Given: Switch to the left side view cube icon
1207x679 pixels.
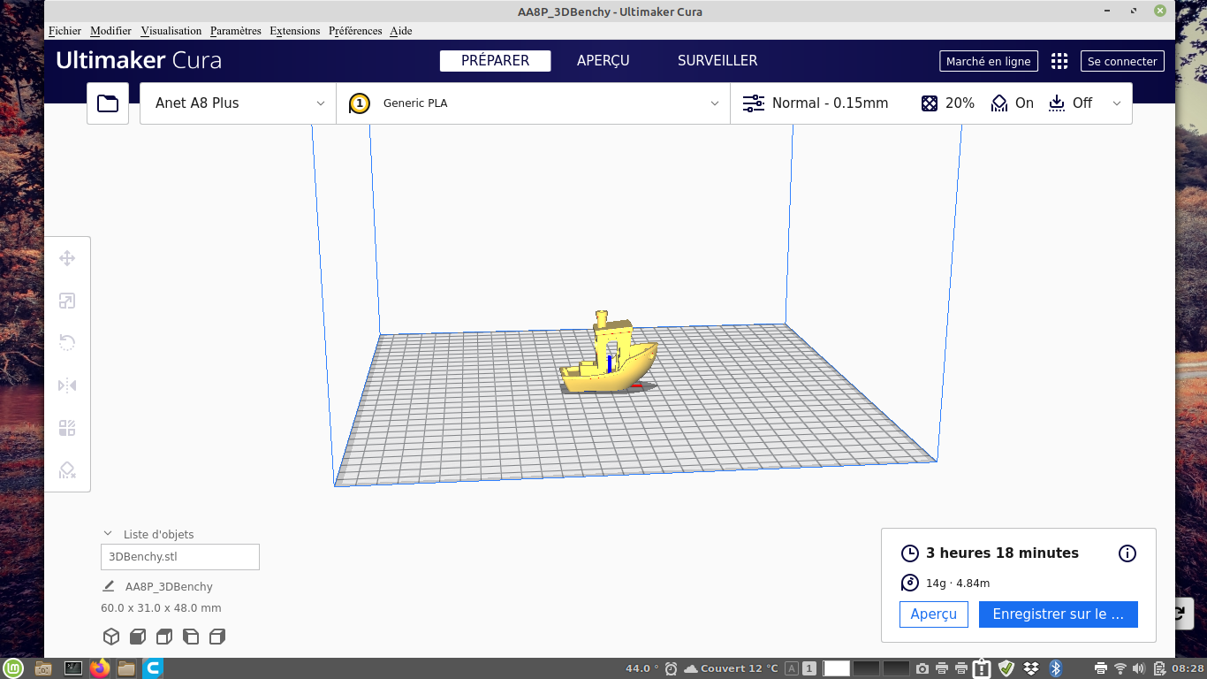Looking at the screenshot, I should point(191,637).
